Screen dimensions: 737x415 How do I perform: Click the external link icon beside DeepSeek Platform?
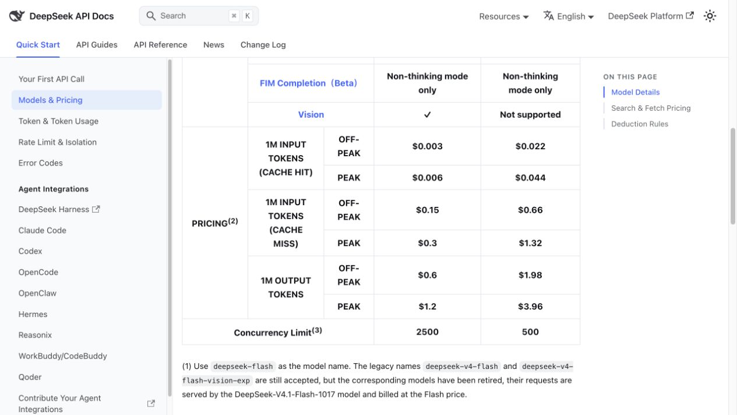coord(690,16)
